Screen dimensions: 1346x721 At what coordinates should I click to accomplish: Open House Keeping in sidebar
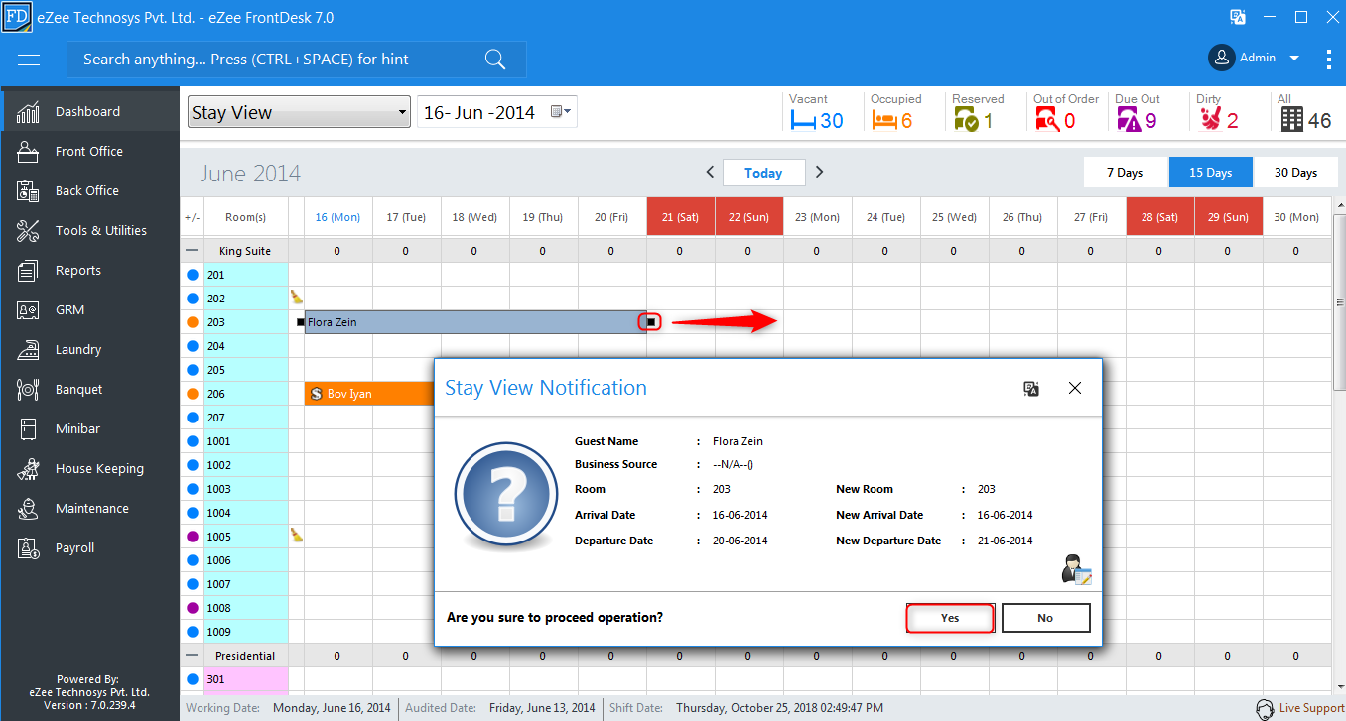pyautogui.click(x=90, y=468)
